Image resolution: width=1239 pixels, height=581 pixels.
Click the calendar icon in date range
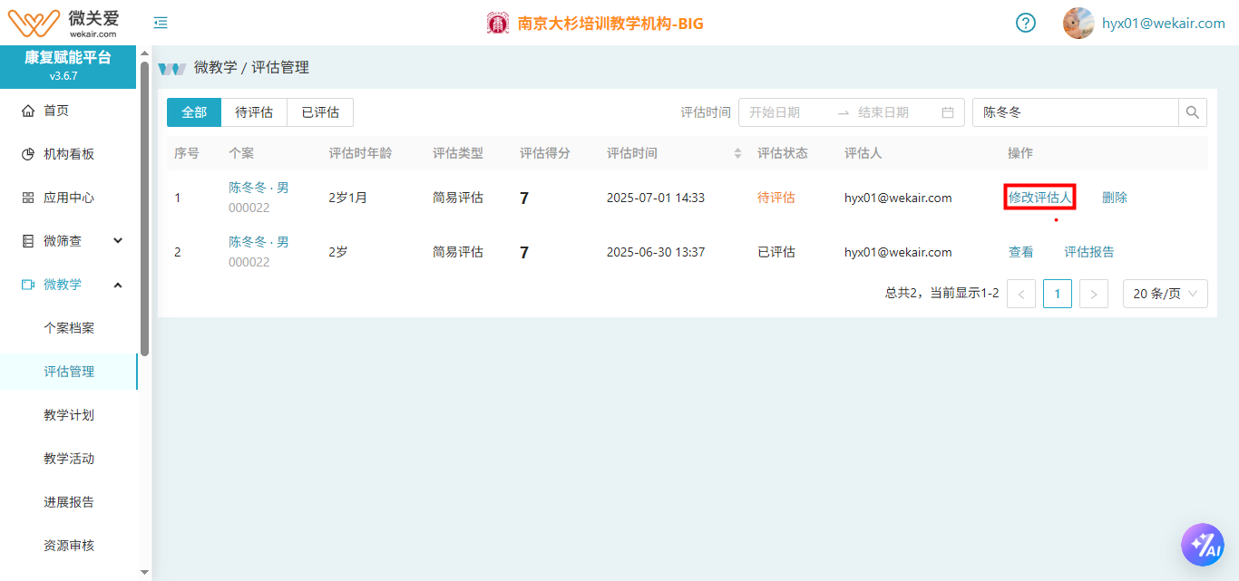click(948, 112)
